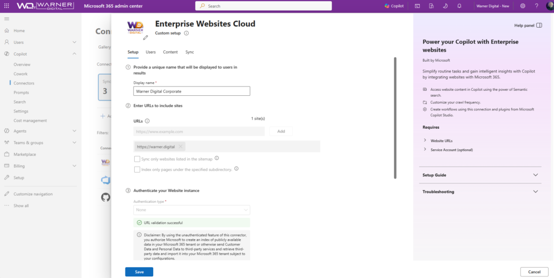The image size is (554, 278).
Task: Open settings gear icon in header
Action: pos(523,6)
